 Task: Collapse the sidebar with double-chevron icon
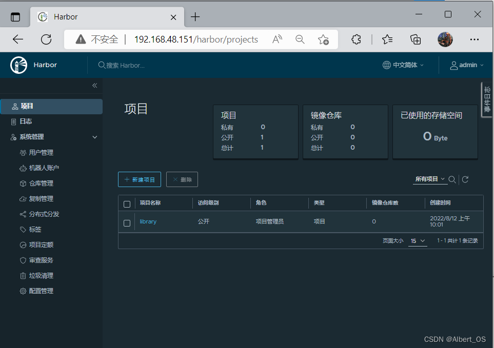point(94,86)
